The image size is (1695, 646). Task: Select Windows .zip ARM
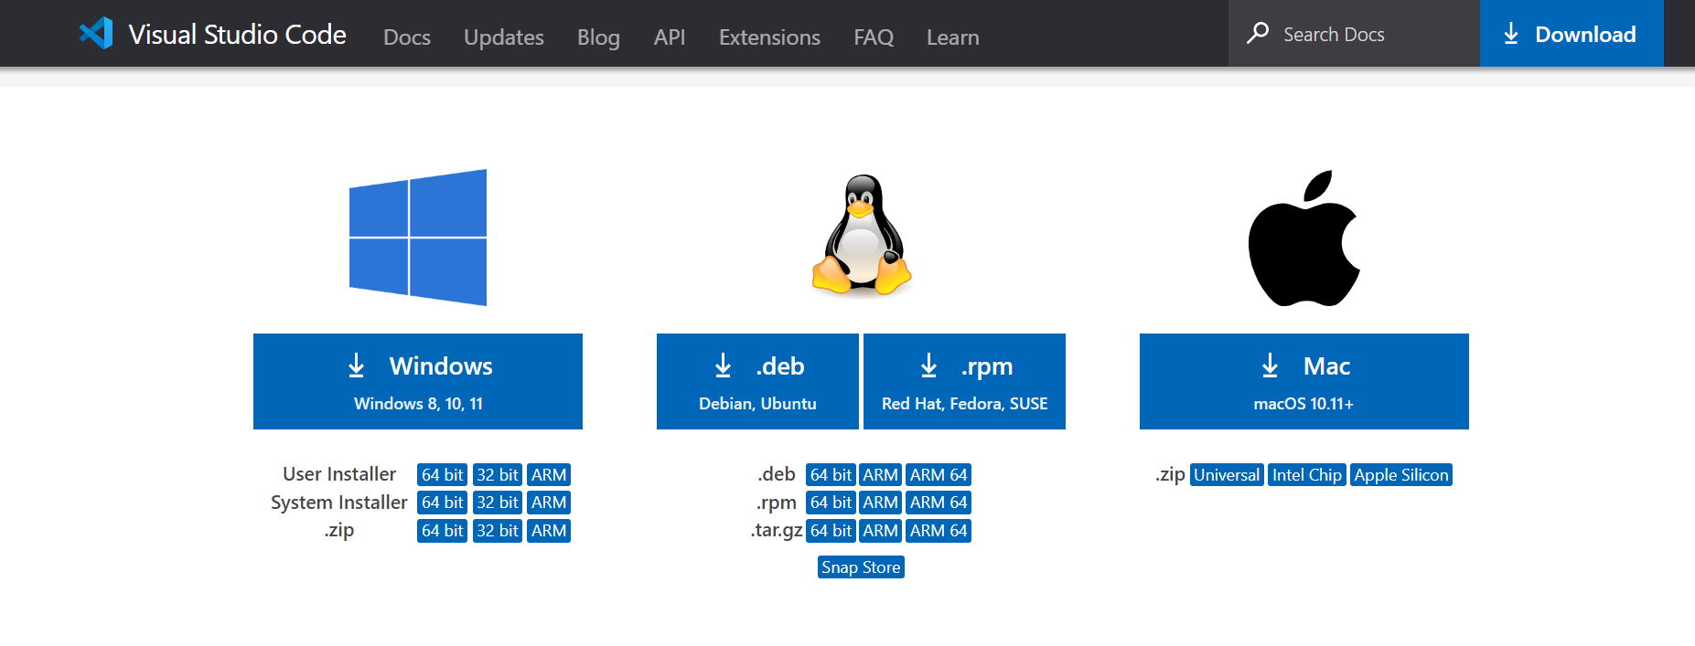pos(549,531)
